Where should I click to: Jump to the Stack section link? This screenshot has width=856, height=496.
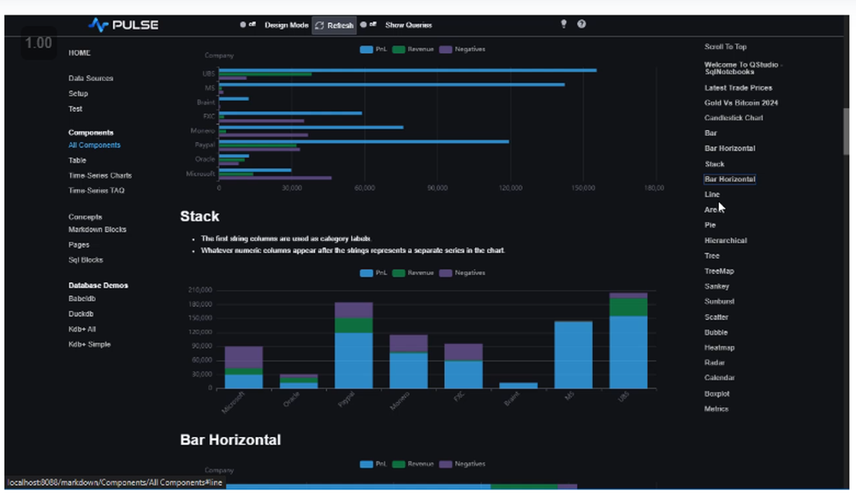coord(714,164)
